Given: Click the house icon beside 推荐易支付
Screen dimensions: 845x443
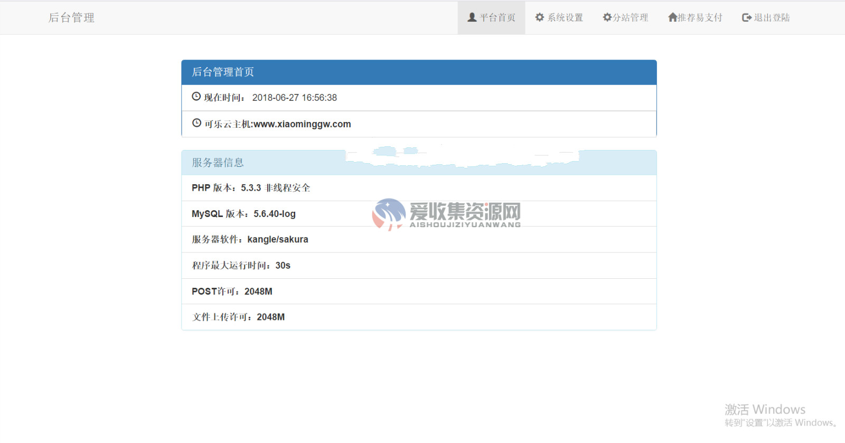Looking at the screenshot, I should tap(672, 17).
